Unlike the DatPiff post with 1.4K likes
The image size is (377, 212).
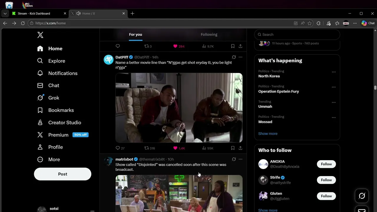(x=179, y=148)
